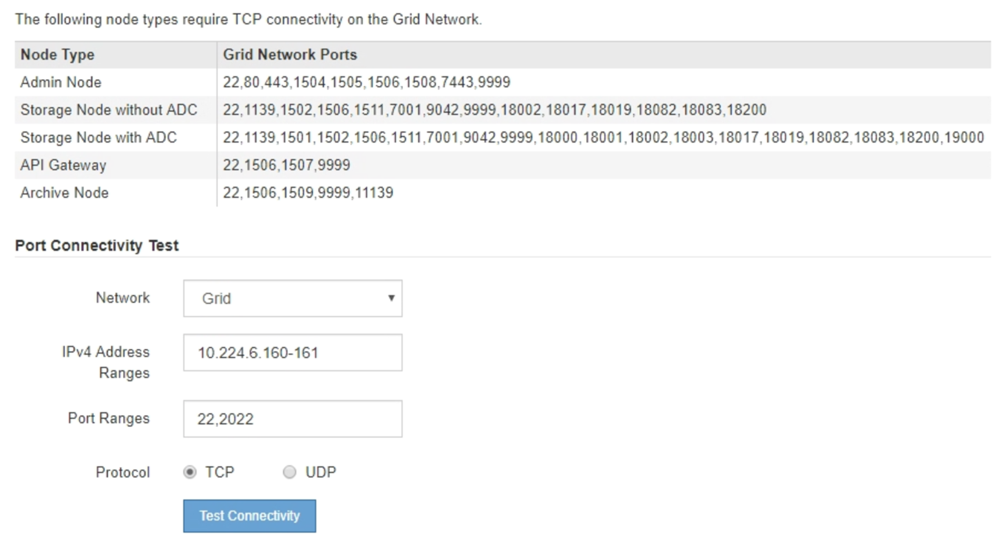Select the TCP protocol radio button
Viewport: 1007px width, 544px height.
(190, 472)
